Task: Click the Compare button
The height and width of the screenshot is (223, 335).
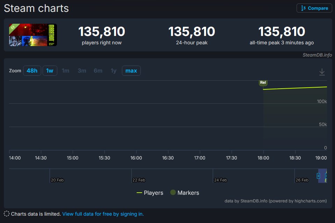Action: pyautogui.click(x=314, y=8)
